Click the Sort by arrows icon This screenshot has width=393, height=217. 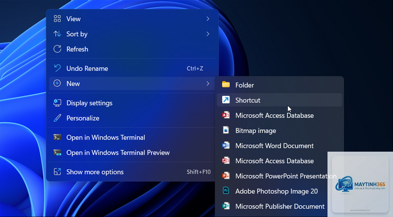tap(57, 34)
